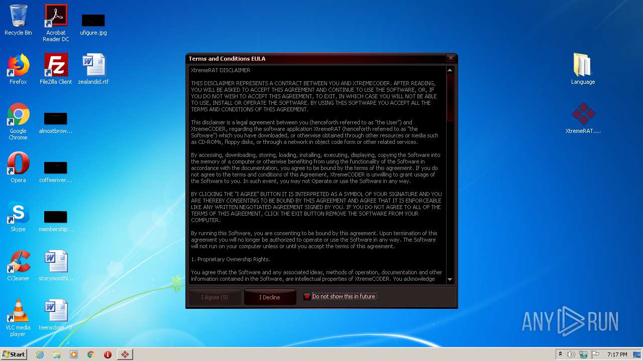Click the 'Terms and Conditions EULA' title
Image resolution: width=643 pixels, height=361 pixels.
click(227, 59)
